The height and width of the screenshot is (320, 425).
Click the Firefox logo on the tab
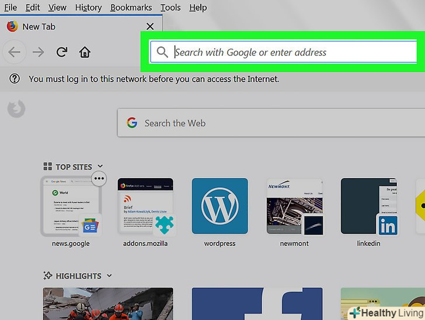coord(12,27)
